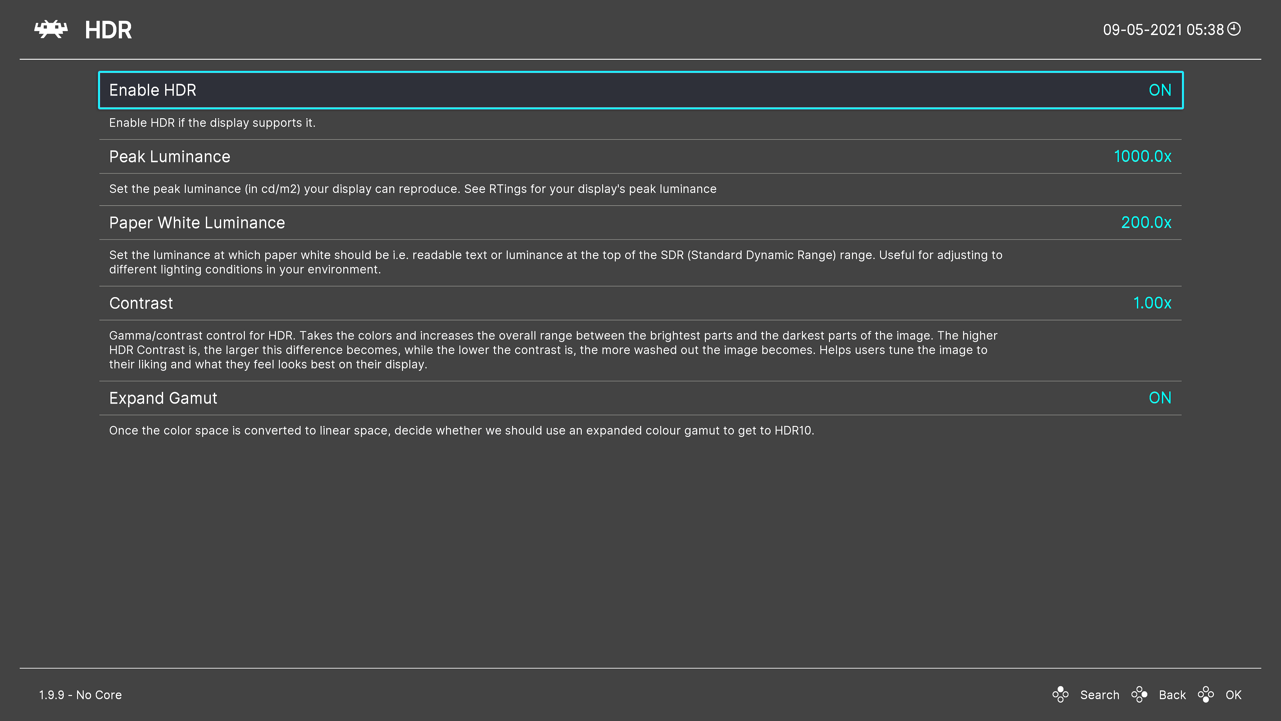This screenshot has width=1281, height=721.
Task: Adjust the 1.00x Contrast value
Action: (1152, 303)
